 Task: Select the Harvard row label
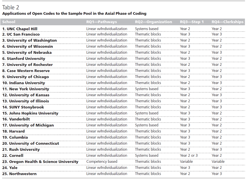[x=13, y=131]
